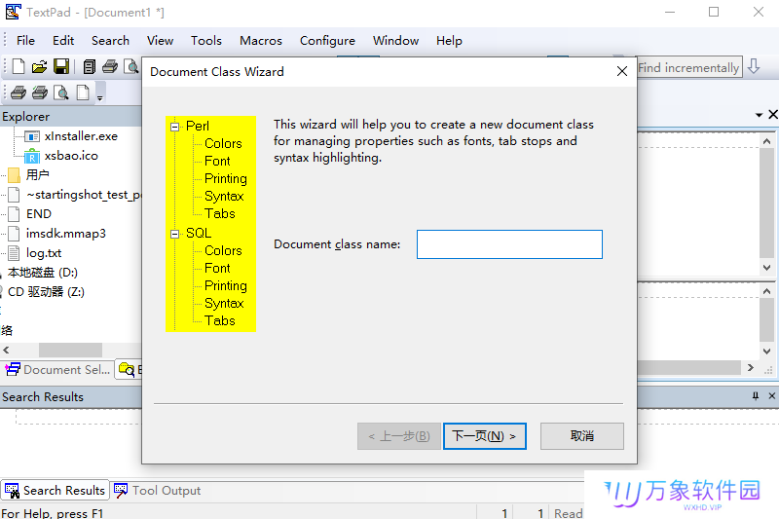Switch to the Document Selector tab
Image resolution: width=779 pixels, height=519 pixels.
click(x=57, y=370)
